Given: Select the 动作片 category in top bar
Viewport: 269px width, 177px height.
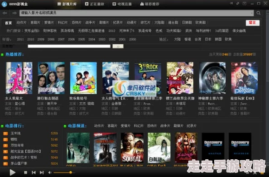Looking at the screenshot, I should coord(21,23).
